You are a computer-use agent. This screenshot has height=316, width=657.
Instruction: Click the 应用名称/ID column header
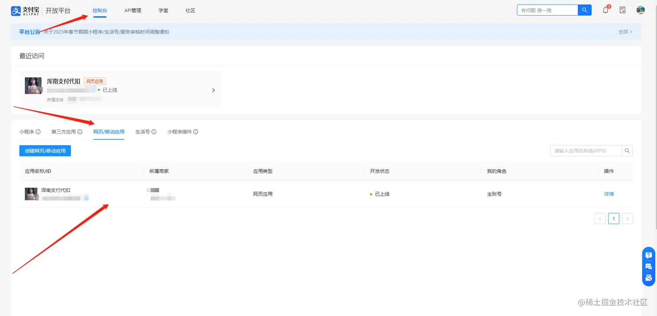[x=38, y=171]
